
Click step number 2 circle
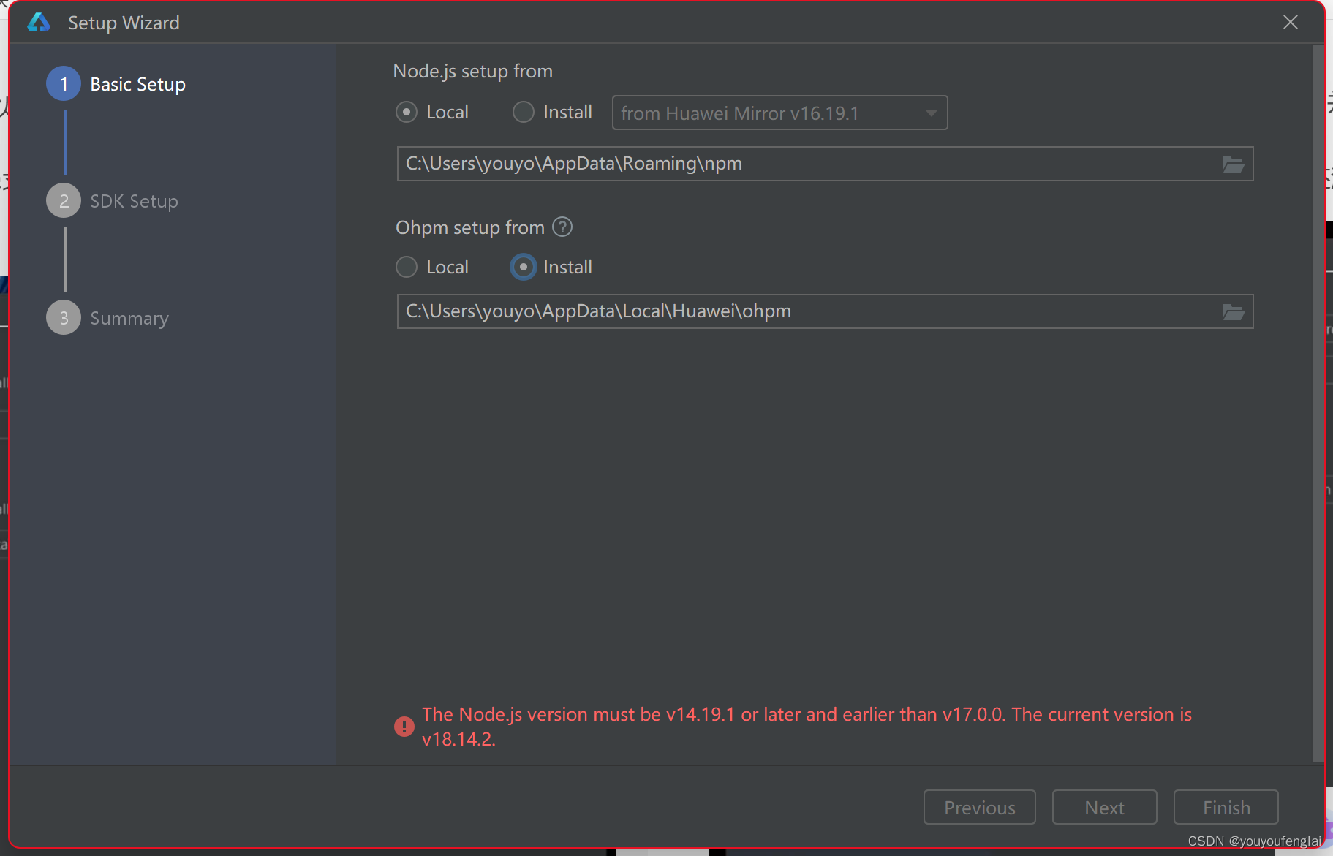click(64, 201)
